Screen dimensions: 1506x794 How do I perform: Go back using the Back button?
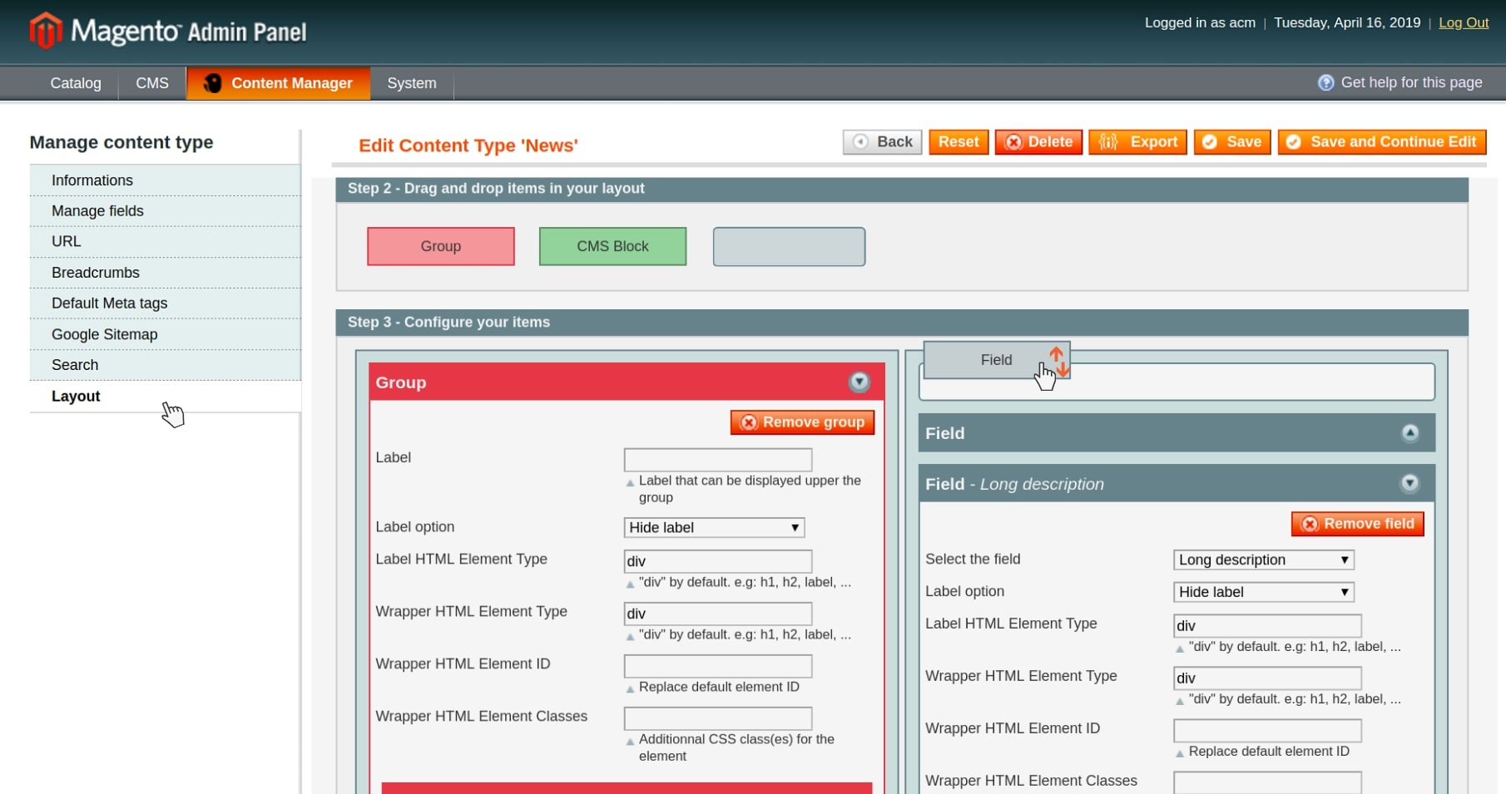click(882, 142)
